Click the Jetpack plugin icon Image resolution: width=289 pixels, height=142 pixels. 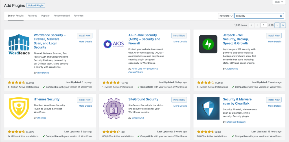(x=208, y=44)
